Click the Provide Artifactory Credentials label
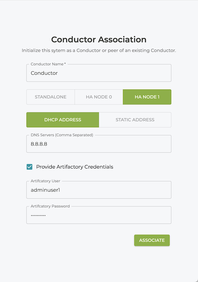Viewport: 198px width, 282px height. [75, 167]
